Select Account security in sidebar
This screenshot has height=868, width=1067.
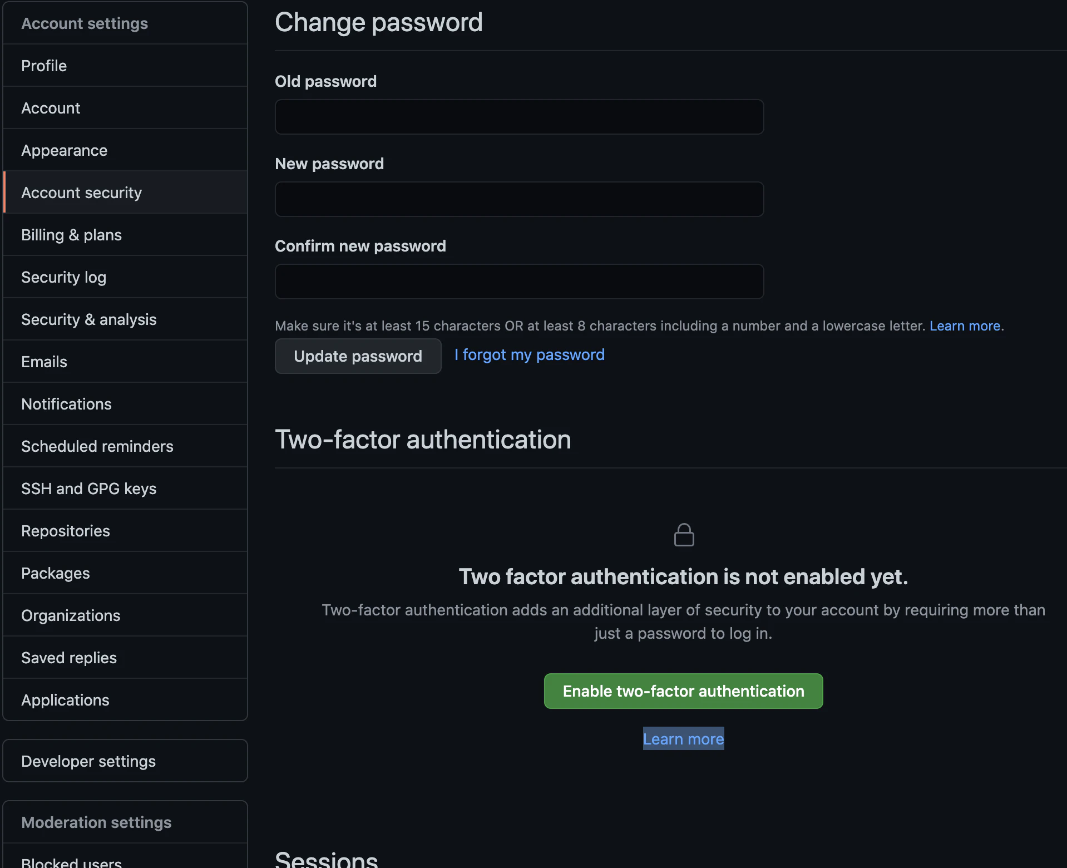(x=125, y=193)
